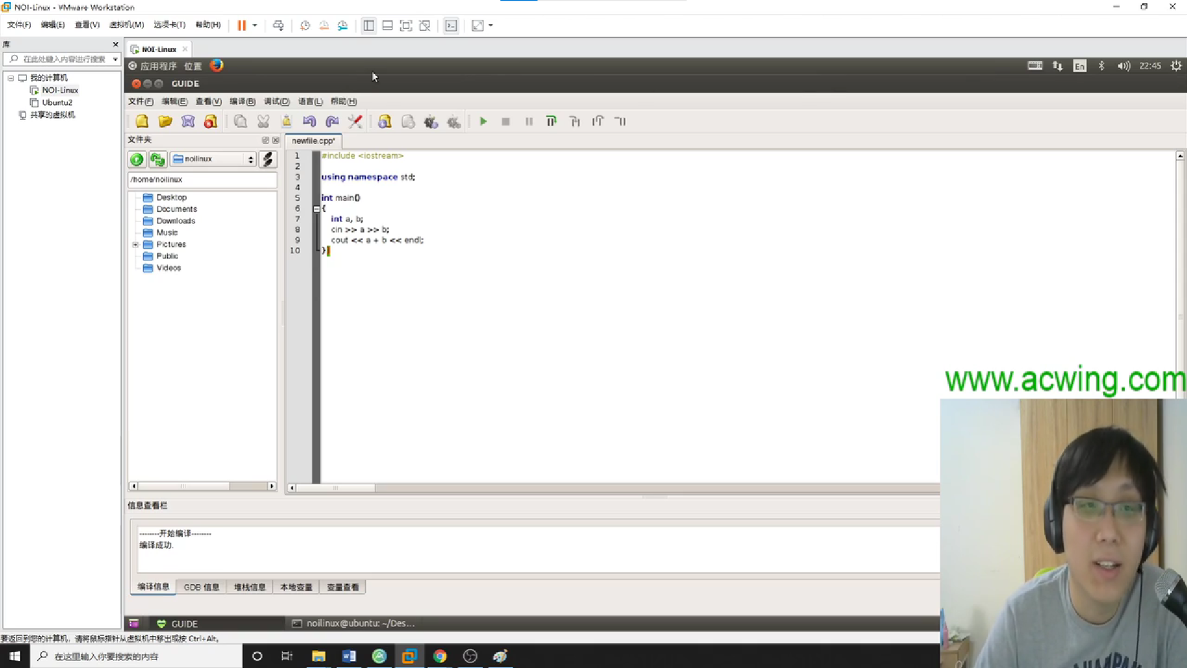The height and width of the screenshot is (668, 1187).
Task: Open Ubuntu 应用程序 menu
Action: coord(152,66)
